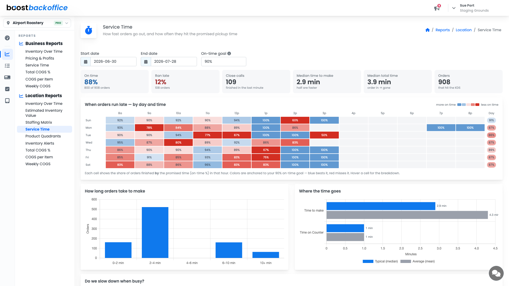Click the Reports breadcrumb link
Viewport: 509px width, 286px height.
click(442, 30)
